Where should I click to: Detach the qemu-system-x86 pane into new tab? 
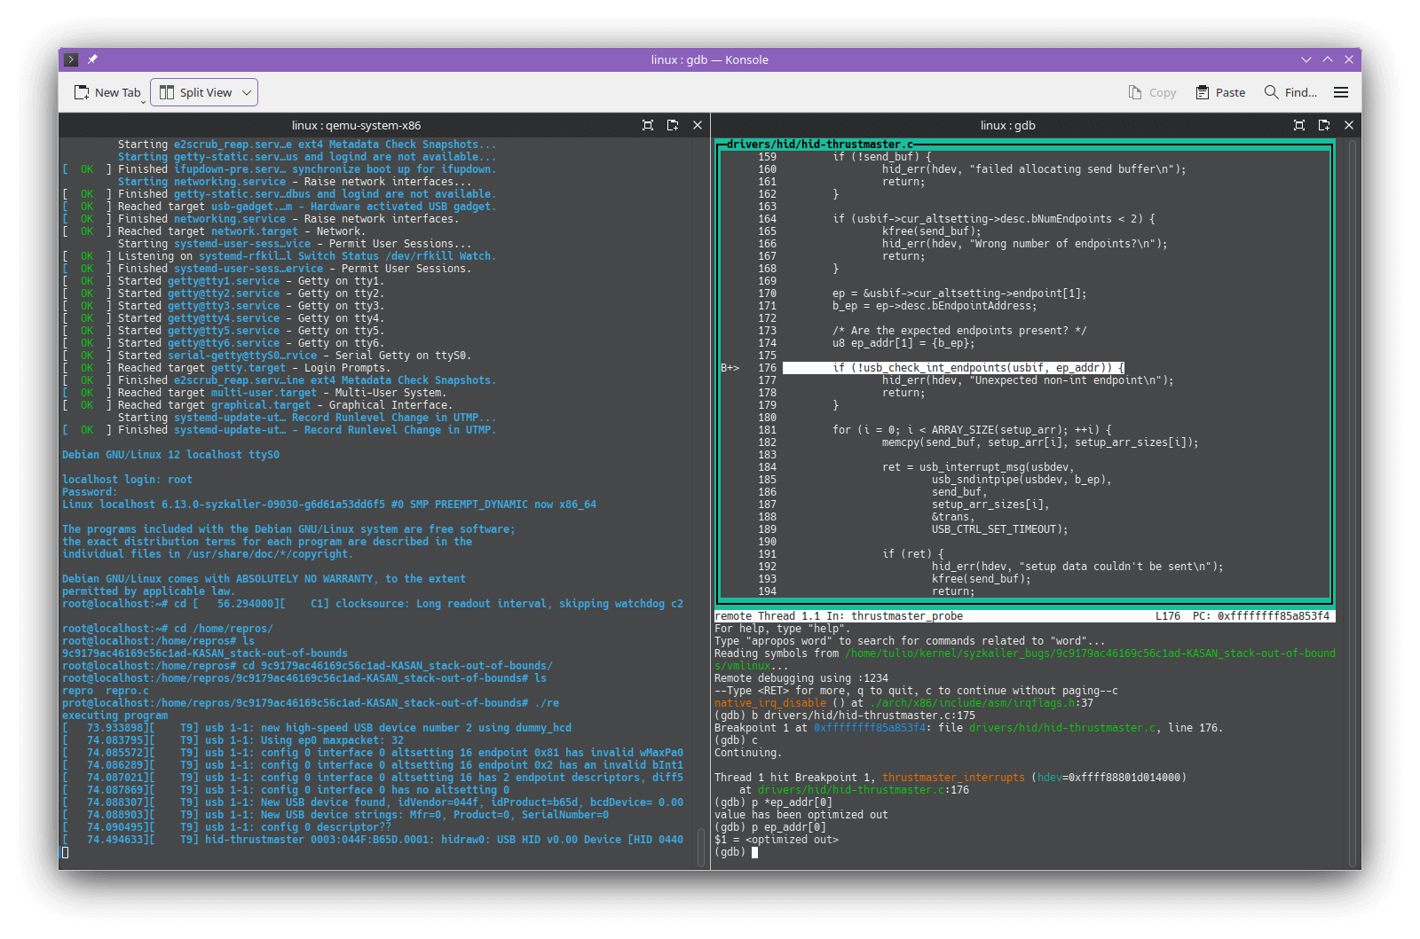(673, 125)
